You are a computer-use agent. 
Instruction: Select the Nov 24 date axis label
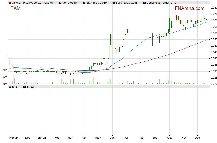point(14,138)
